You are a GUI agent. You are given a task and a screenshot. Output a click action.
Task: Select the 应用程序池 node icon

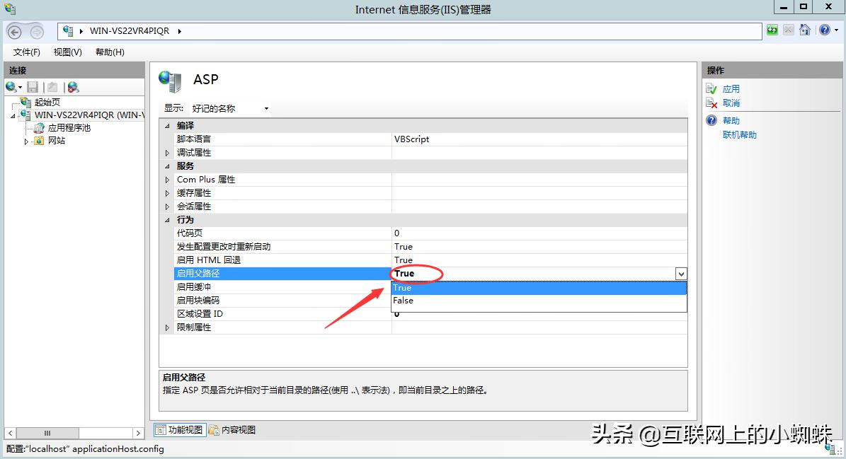coord(38,128)
